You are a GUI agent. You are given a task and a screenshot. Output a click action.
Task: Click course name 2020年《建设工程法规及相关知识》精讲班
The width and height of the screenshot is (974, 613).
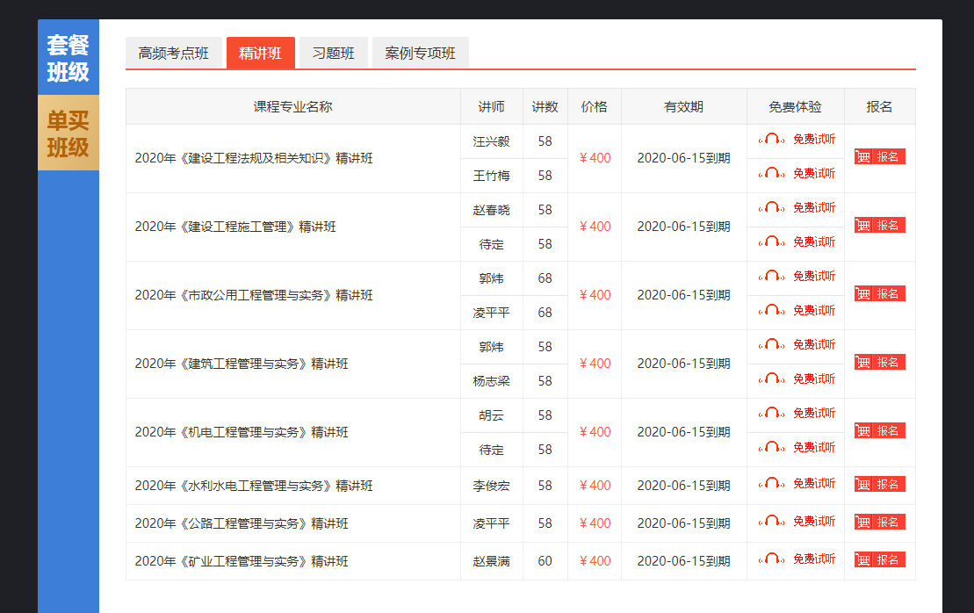(254, 158)
